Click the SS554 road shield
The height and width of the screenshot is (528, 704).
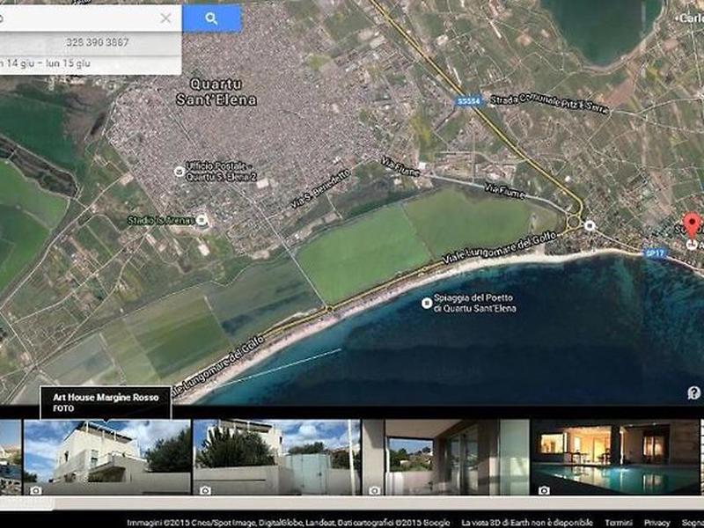467,102
